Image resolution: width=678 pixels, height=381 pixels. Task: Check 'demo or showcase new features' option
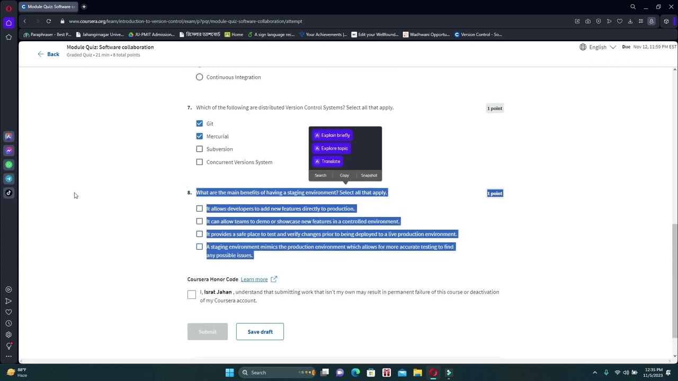199,221
